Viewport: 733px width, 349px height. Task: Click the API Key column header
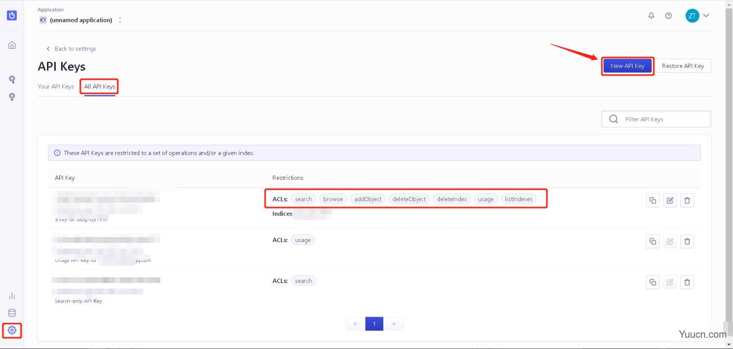[65, 178]
